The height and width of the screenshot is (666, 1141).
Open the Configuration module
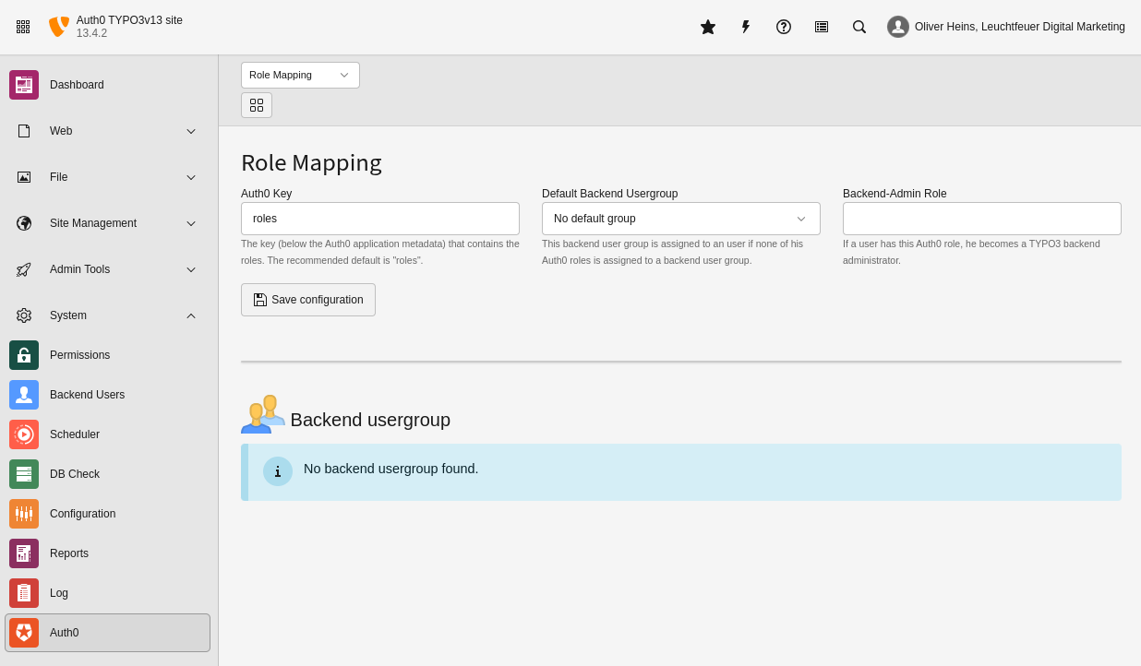click(107, 514)
